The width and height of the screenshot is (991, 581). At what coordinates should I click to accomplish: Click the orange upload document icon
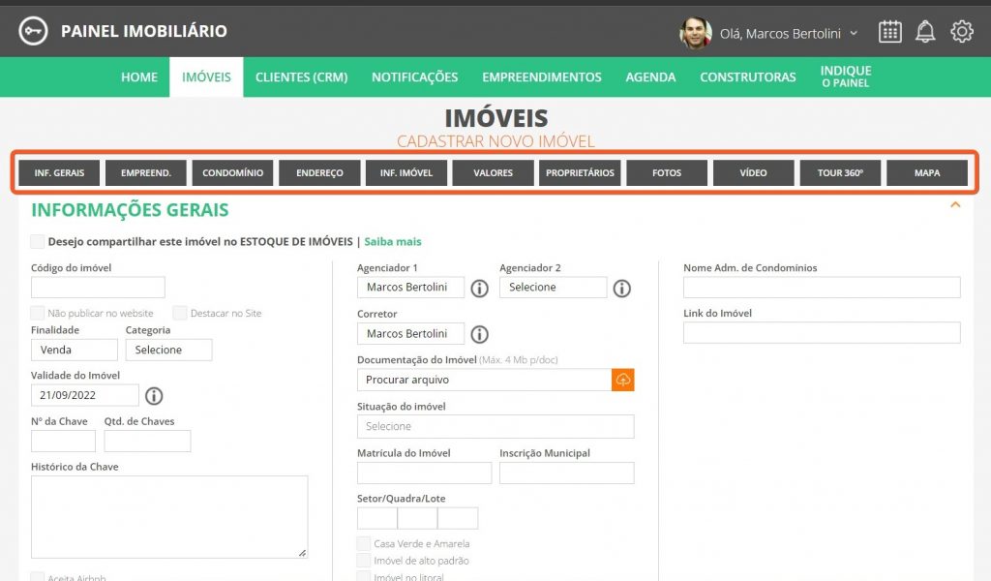[622, 380]
